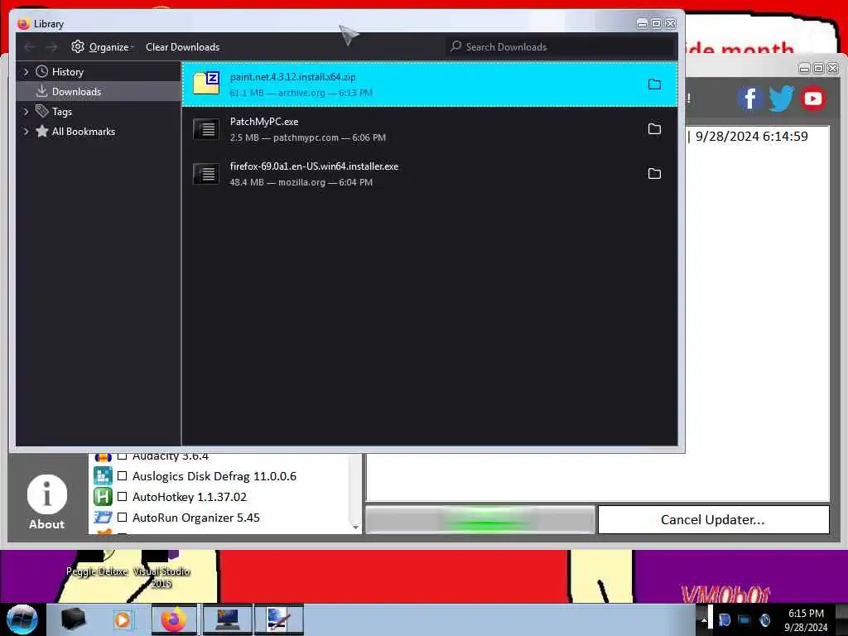Check AutoHotkey 1.1.37.02
The image size is (848, 636).
123,497
